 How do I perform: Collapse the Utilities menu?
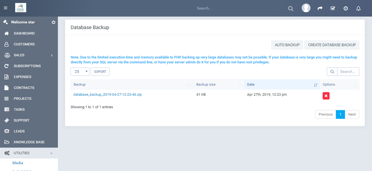pyautogui.click(x=29, y=153)
